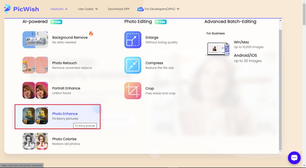Image resolution: width=306 pixels, height=168 pixels.
Task: Open the Background Remove link
Action: (x=70, y=38)
